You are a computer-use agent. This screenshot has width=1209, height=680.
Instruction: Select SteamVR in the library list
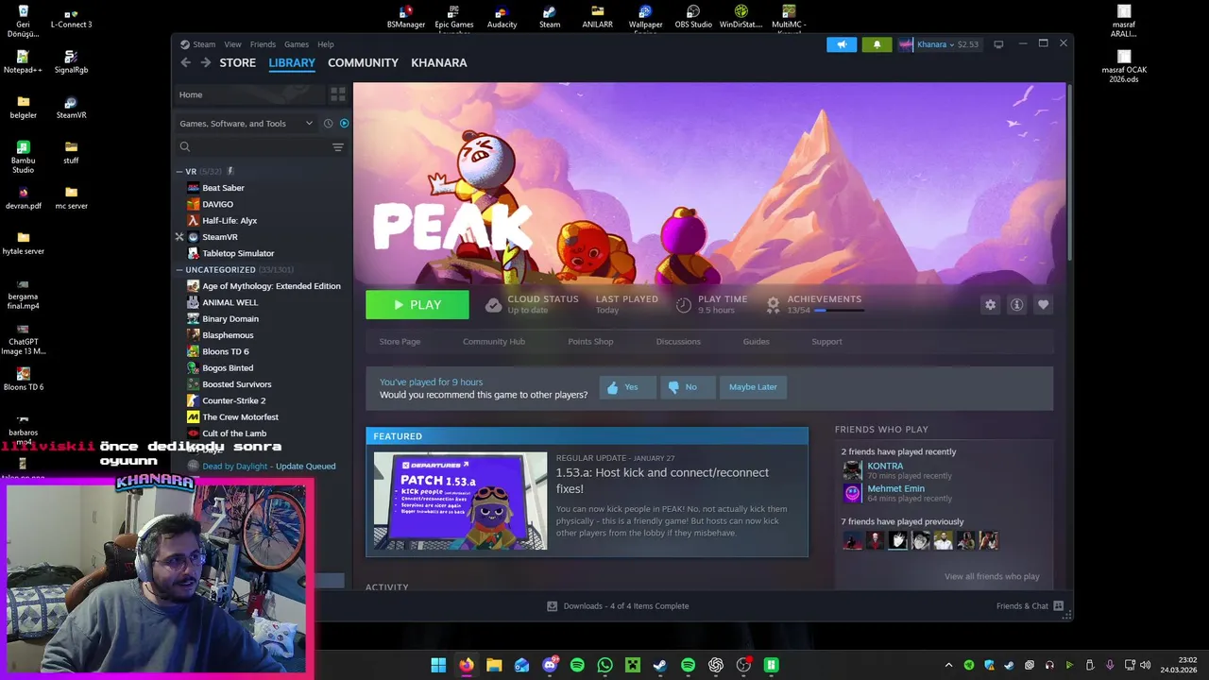219,237
